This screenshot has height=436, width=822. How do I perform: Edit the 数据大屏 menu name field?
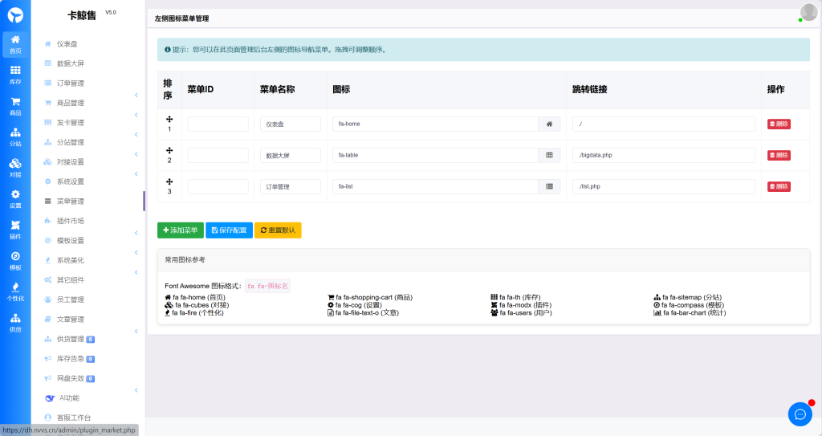pyautogui.click(x=291, y=155)
